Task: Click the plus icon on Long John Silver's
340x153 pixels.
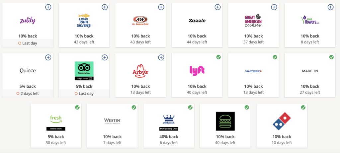Action: coord(105,7)
